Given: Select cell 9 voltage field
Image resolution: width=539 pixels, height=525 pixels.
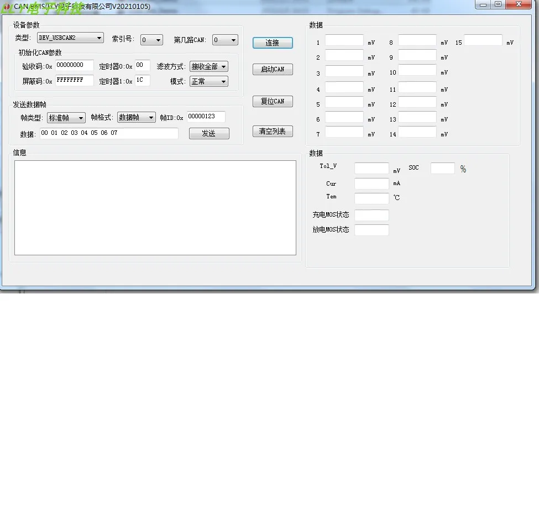Looking at the screenshot, I should point(417,55).
